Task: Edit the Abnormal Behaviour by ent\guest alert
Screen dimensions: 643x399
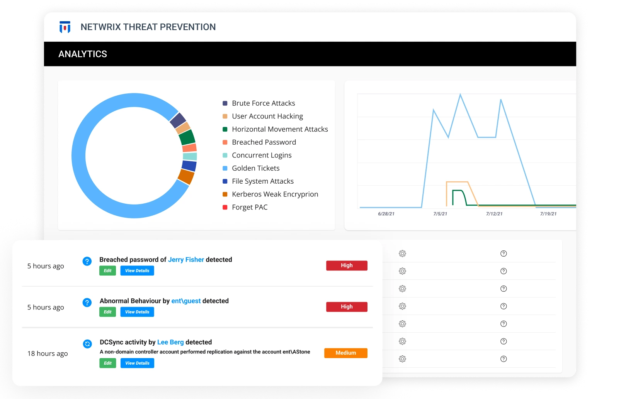Action: pyautogui.click(x=107, y=312)
